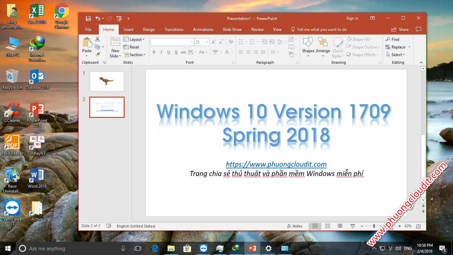This screenshot has height=255, width=453.
Task: Switch to the Insert tab
Action: pos(128,29)
